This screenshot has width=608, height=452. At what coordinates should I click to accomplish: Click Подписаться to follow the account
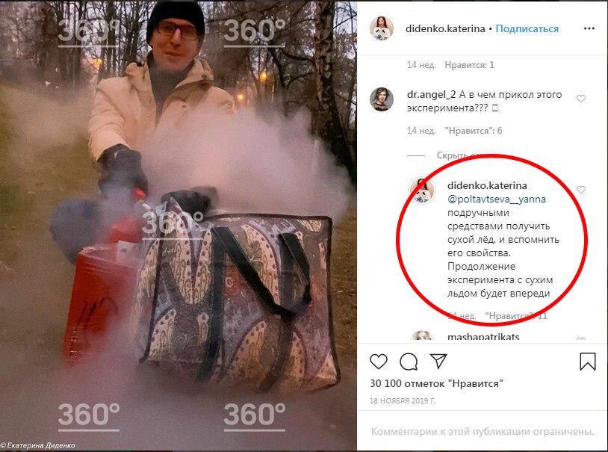pyautogui.click(x=527, y=28)
